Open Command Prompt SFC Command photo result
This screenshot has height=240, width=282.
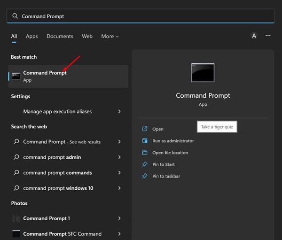point(62,233)
